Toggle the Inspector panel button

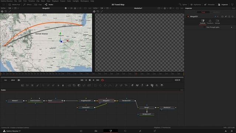(x=223, y=4)
